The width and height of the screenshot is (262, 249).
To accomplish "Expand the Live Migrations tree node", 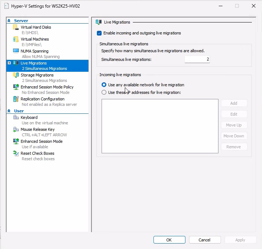I will coord(9,63).
